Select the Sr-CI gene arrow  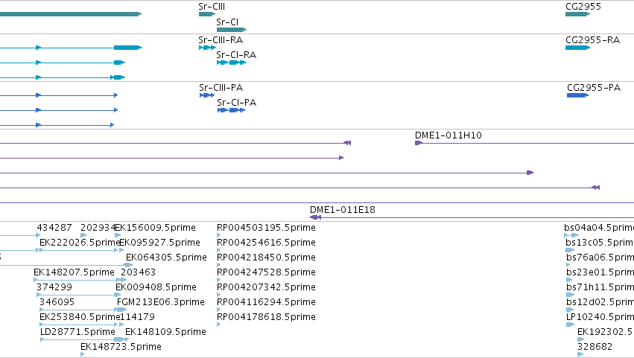(232, 30)
